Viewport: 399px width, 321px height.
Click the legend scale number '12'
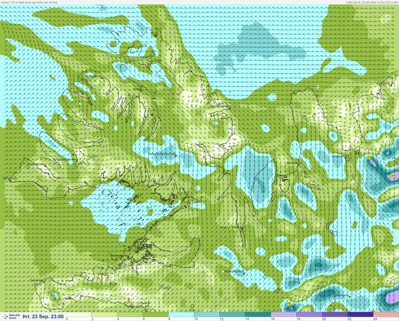[x=221, y=319]
